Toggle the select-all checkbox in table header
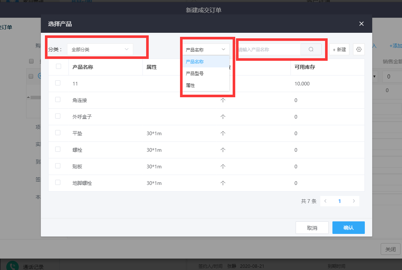This screenshot has width=402, height=270. click(x=59, y=66)
